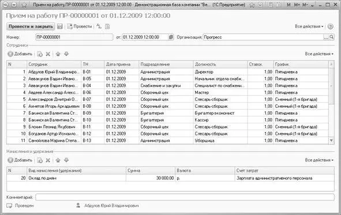Image resolution: width=341 pixels, height=215 pixels.
Task: Click the copy row icon in Сотрудники toolbar
Action: coord(40,54)
